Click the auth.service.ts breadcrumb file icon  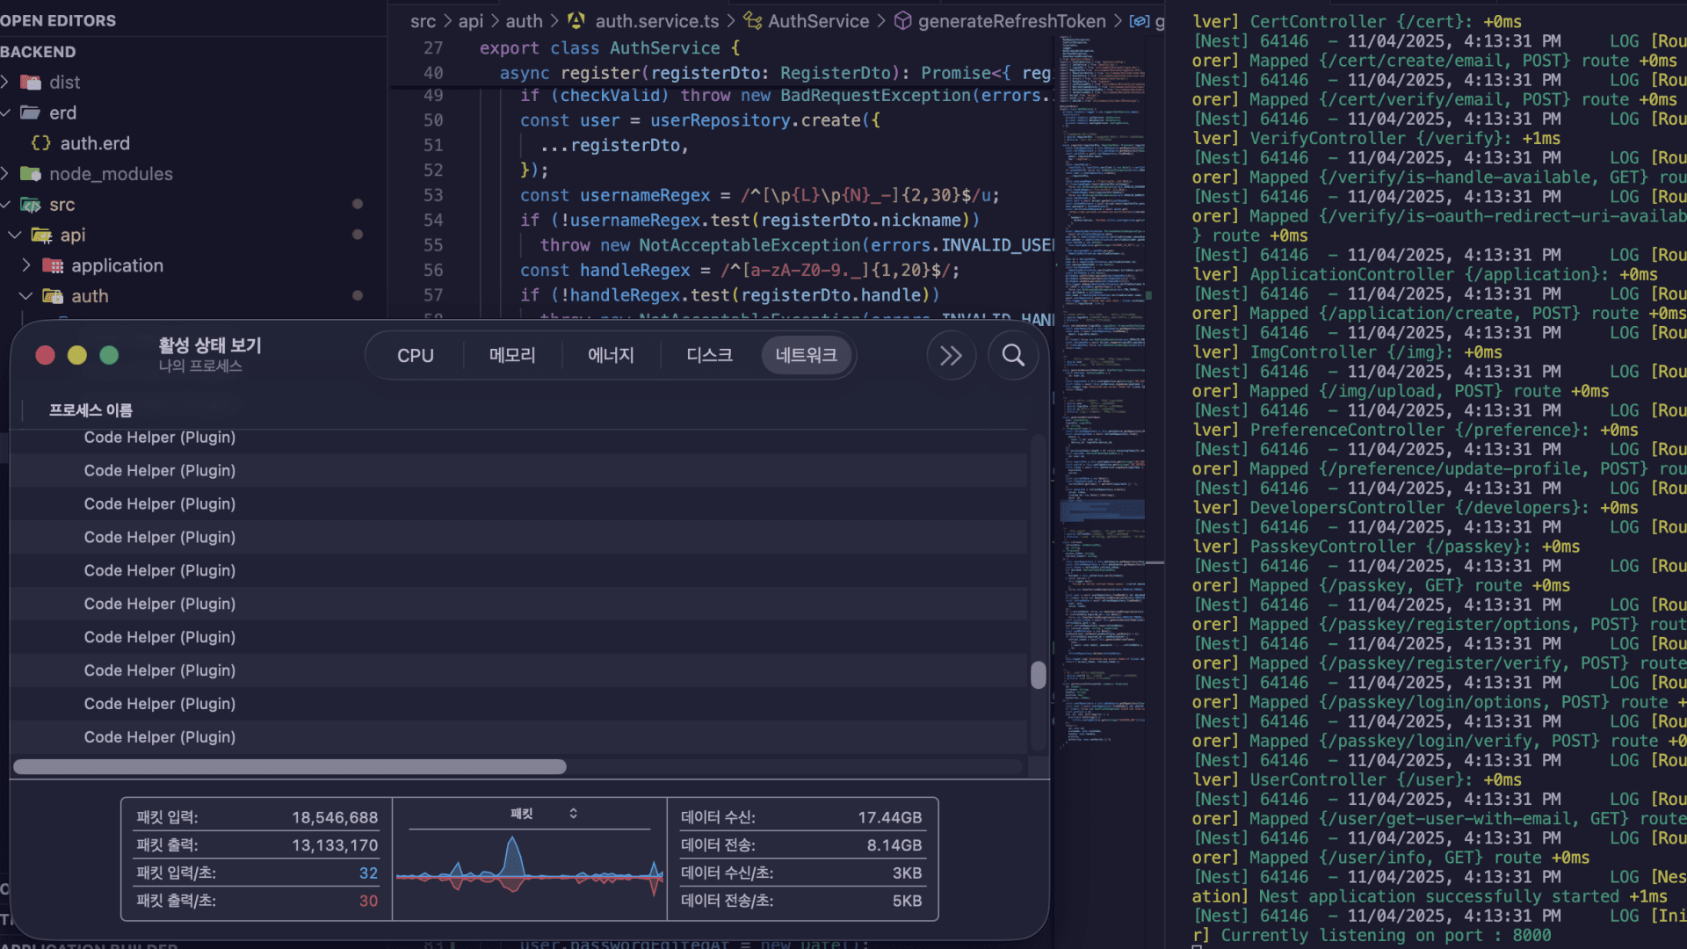coord(576,21)
